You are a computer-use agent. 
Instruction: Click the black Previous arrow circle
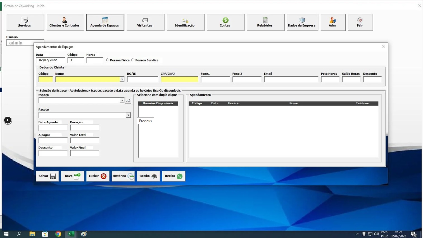click(x=8, y=120)
